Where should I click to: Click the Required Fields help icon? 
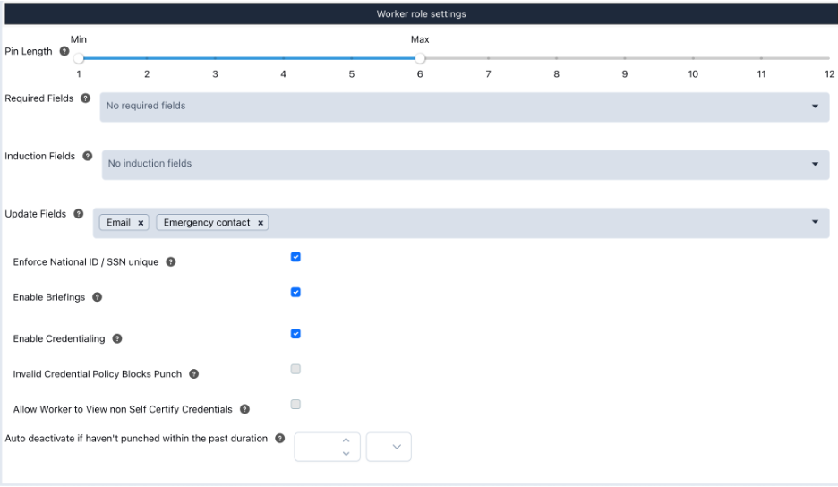[86, 98]
